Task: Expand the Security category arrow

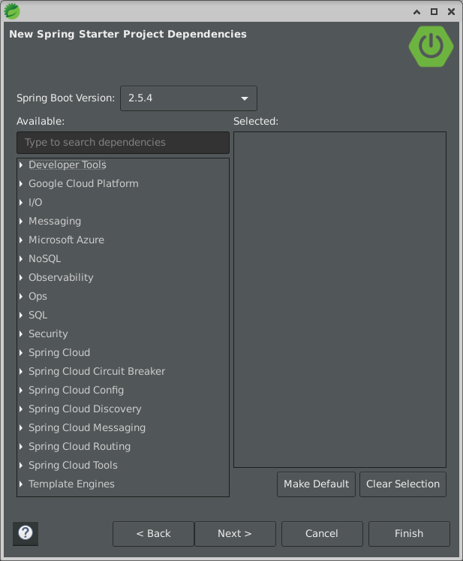Action: 21,333
